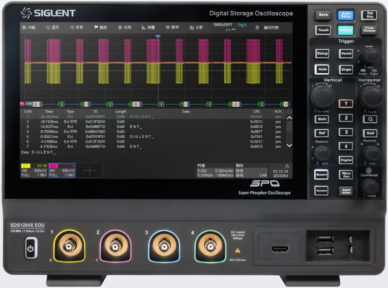Open the 分析 analysis menu

196,28
